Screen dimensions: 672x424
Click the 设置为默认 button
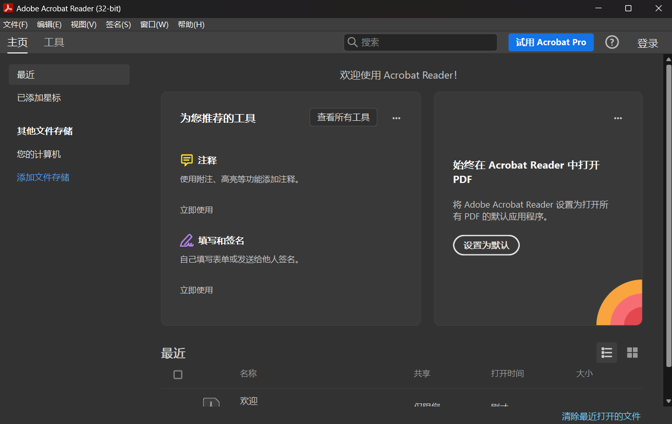point(486,245)
